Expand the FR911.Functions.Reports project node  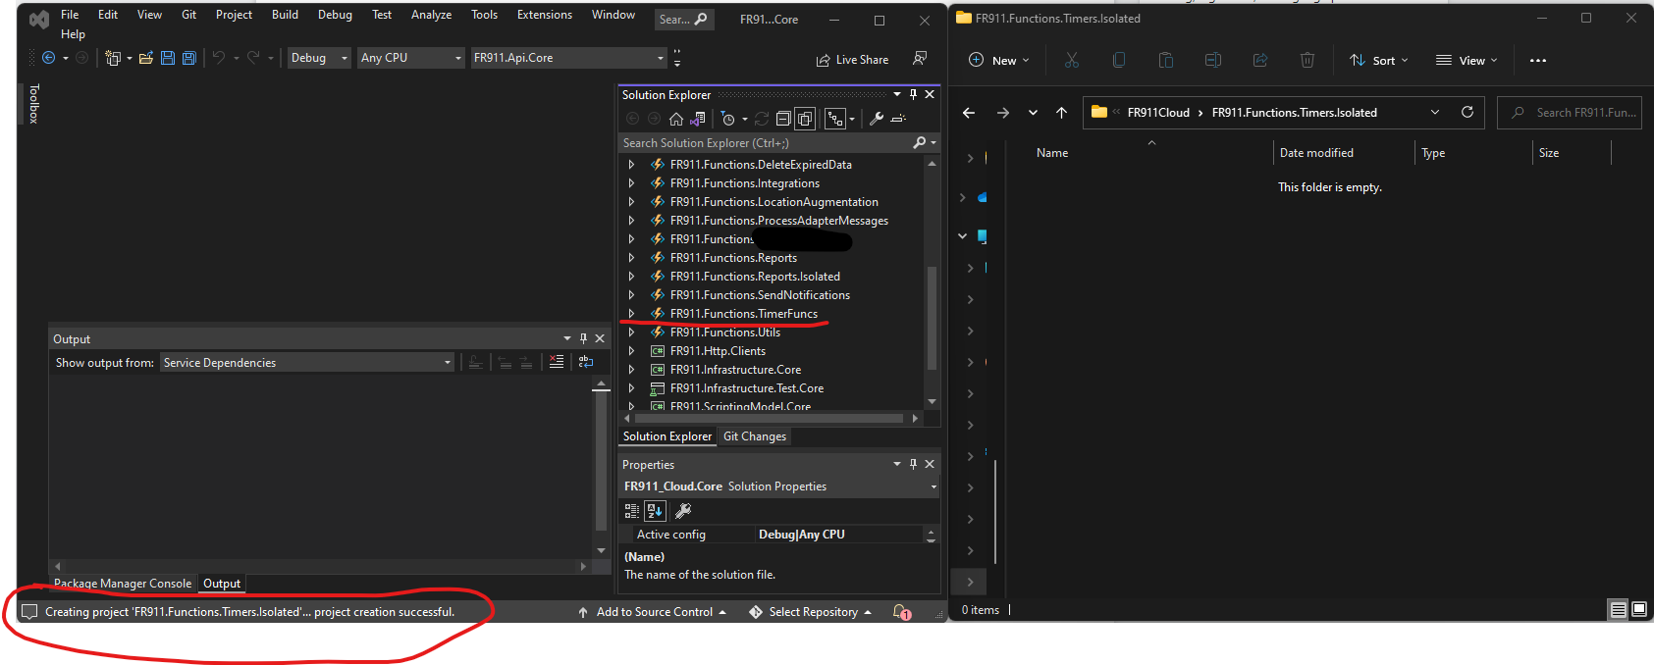[631, 258]
